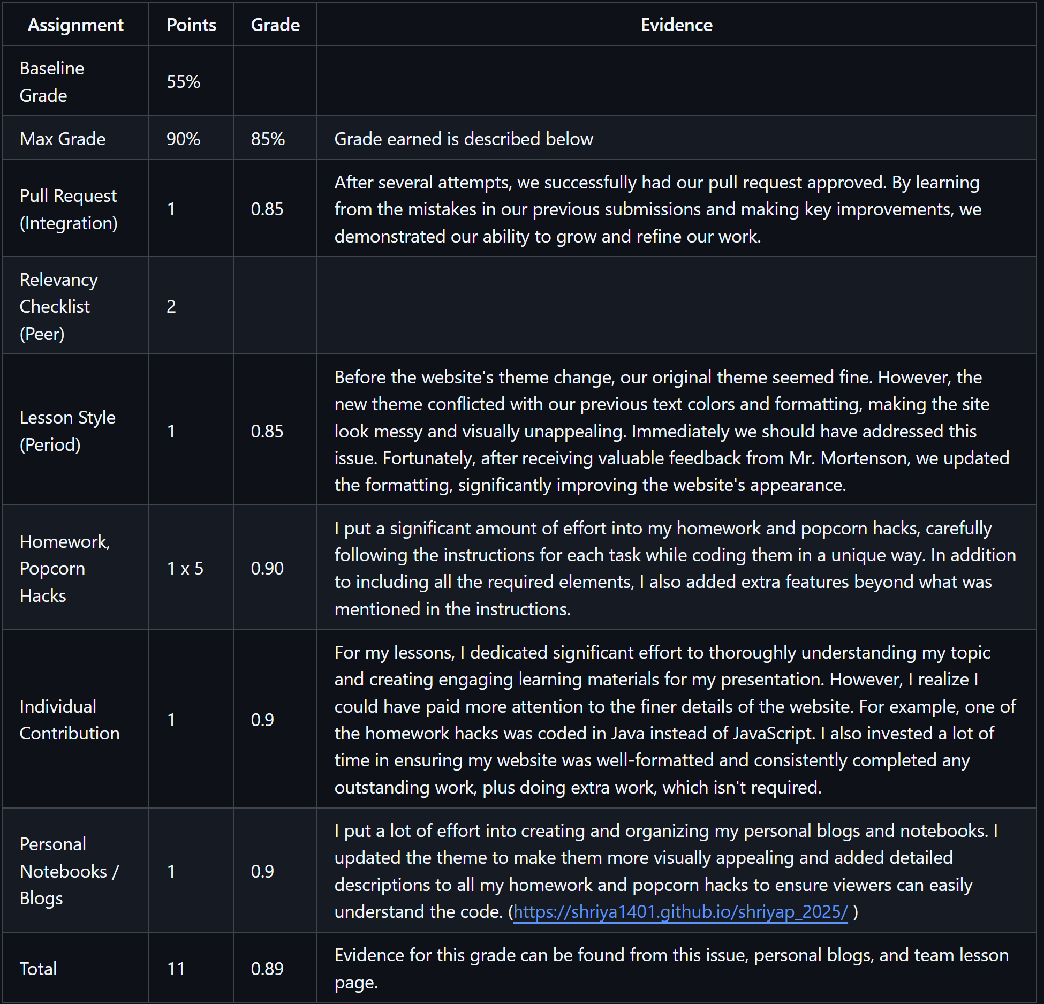Select the Homework, Popcorn Hacks cell
Viewport: 1044px width, 1004px height.
[x=64, y=569]
